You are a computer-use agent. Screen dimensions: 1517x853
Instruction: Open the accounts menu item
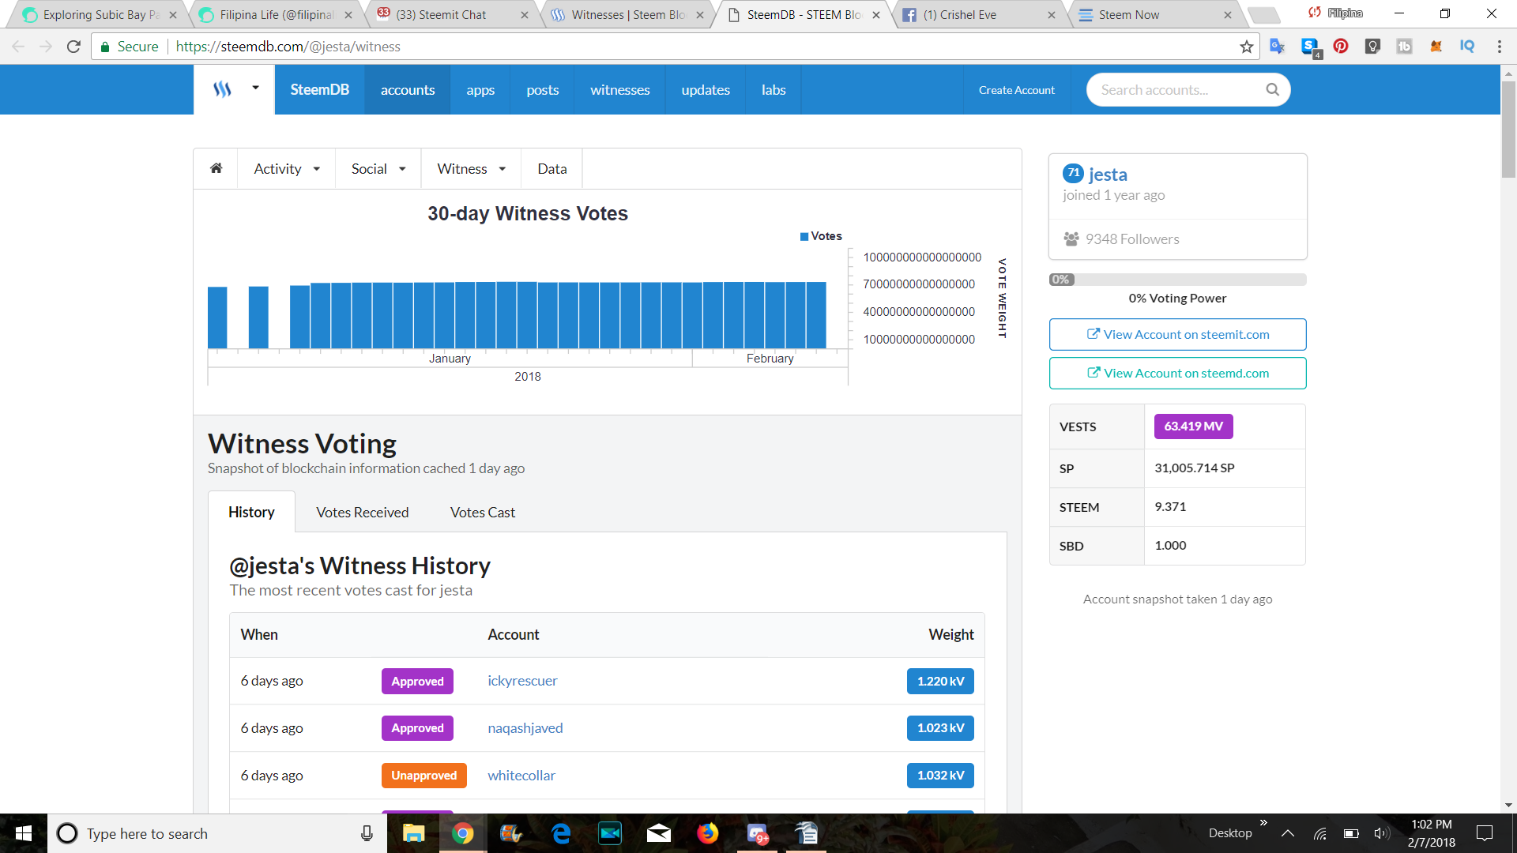click(x=408, y=89)
